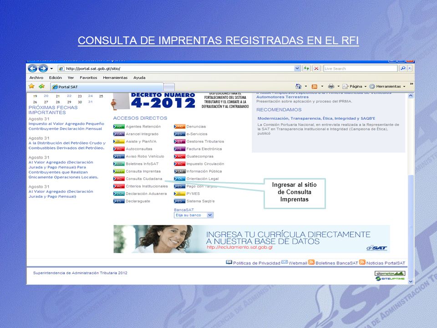
Task: Open the Edición menu
Action: coord(56,77)
